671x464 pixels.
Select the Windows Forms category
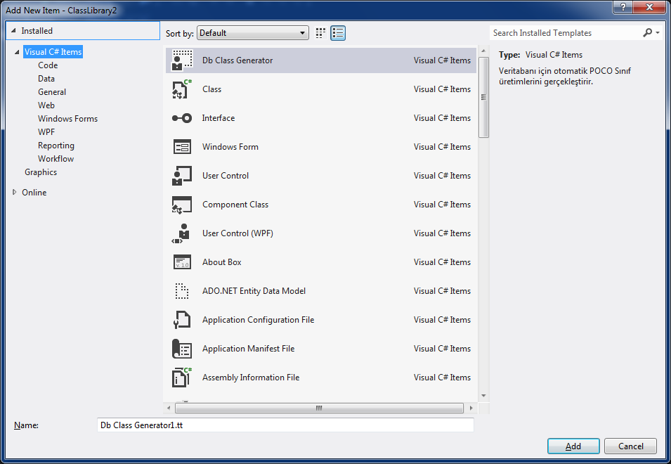point(67,119)
